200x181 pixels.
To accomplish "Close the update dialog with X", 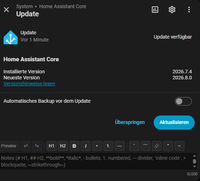I will (x=6, y=10).
